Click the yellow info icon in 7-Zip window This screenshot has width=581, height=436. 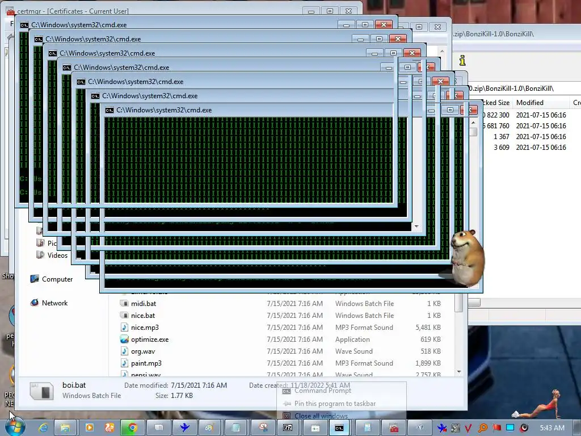coord(462,60)
